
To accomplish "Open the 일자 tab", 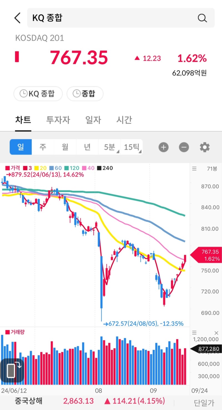I will pyautogui.click(x=93, y=120).
